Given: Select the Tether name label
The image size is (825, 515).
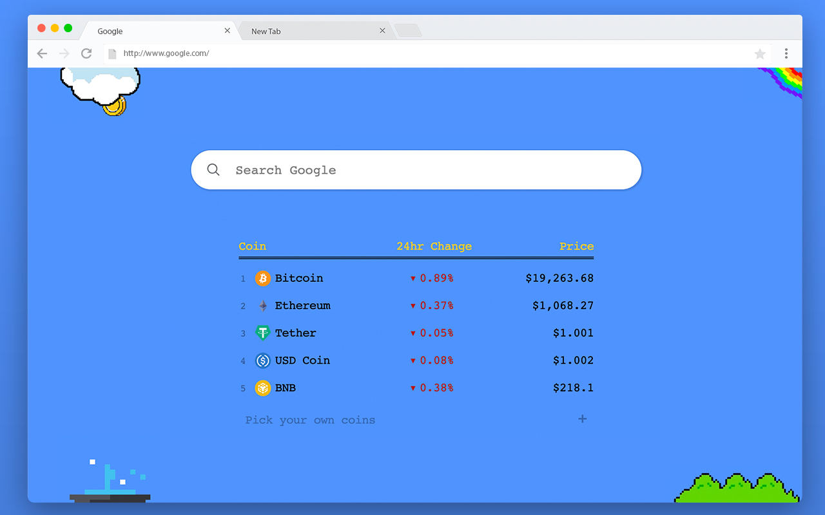Looking at the screenshot, I should (296, 333).
